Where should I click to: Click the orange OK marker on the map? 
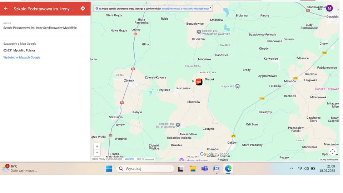(199, 82)
